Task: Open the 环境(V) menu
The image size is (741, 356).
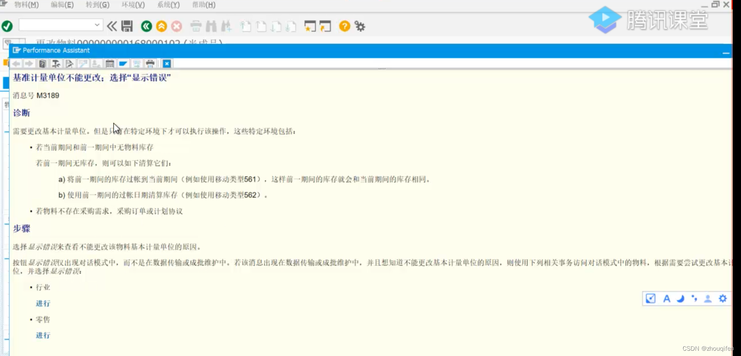Action: [x=133, y=5]
